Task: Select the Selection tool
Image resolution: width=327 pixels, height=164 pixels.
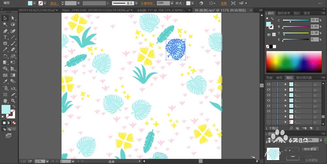Action: [x=5, y=18]
